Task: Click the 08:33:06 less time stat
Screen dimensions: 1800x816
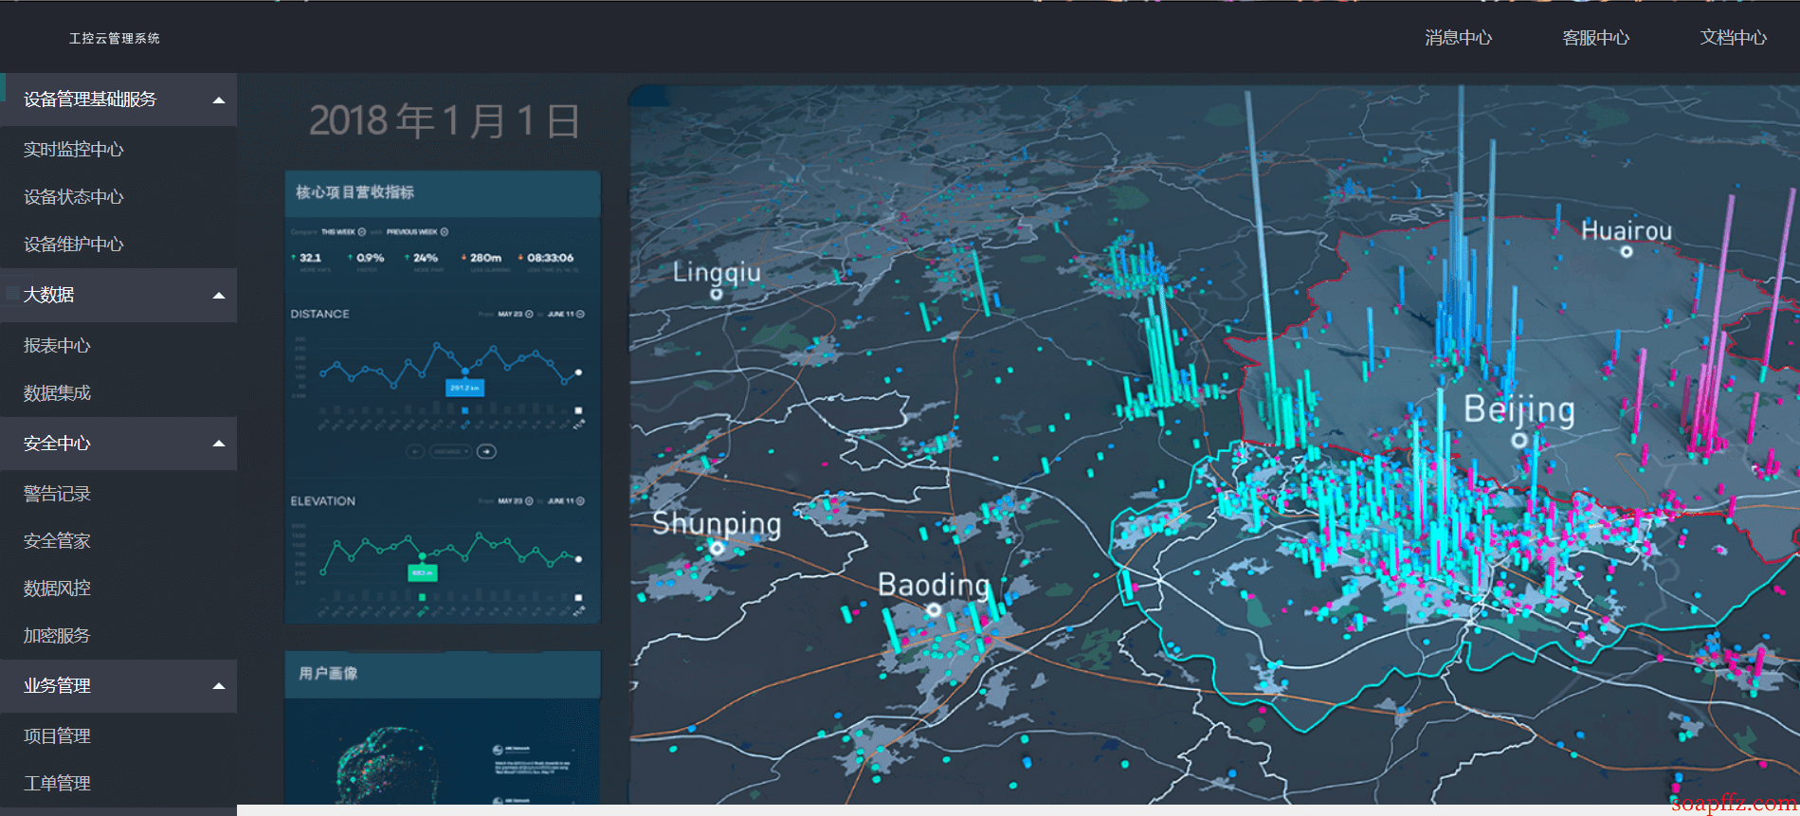Action: [x=546, y=262]
